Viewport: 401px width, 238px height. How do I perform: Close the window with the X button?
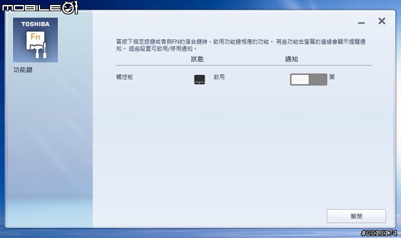382,21
